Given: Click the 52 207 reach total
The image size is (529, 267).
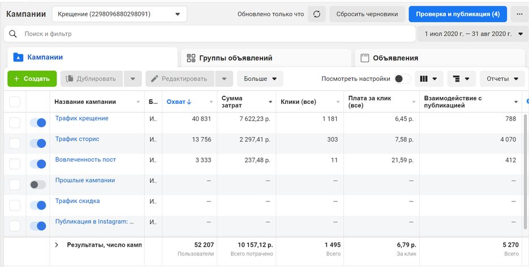Looking at the screenshot, I should [204, 245].
